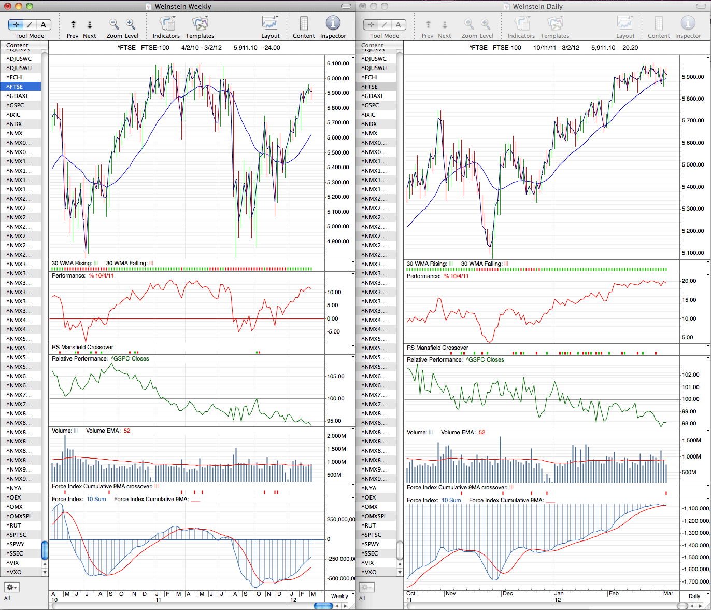Select ^GDAXI in Weinstein Weekly symbol list

coord(20,96)
